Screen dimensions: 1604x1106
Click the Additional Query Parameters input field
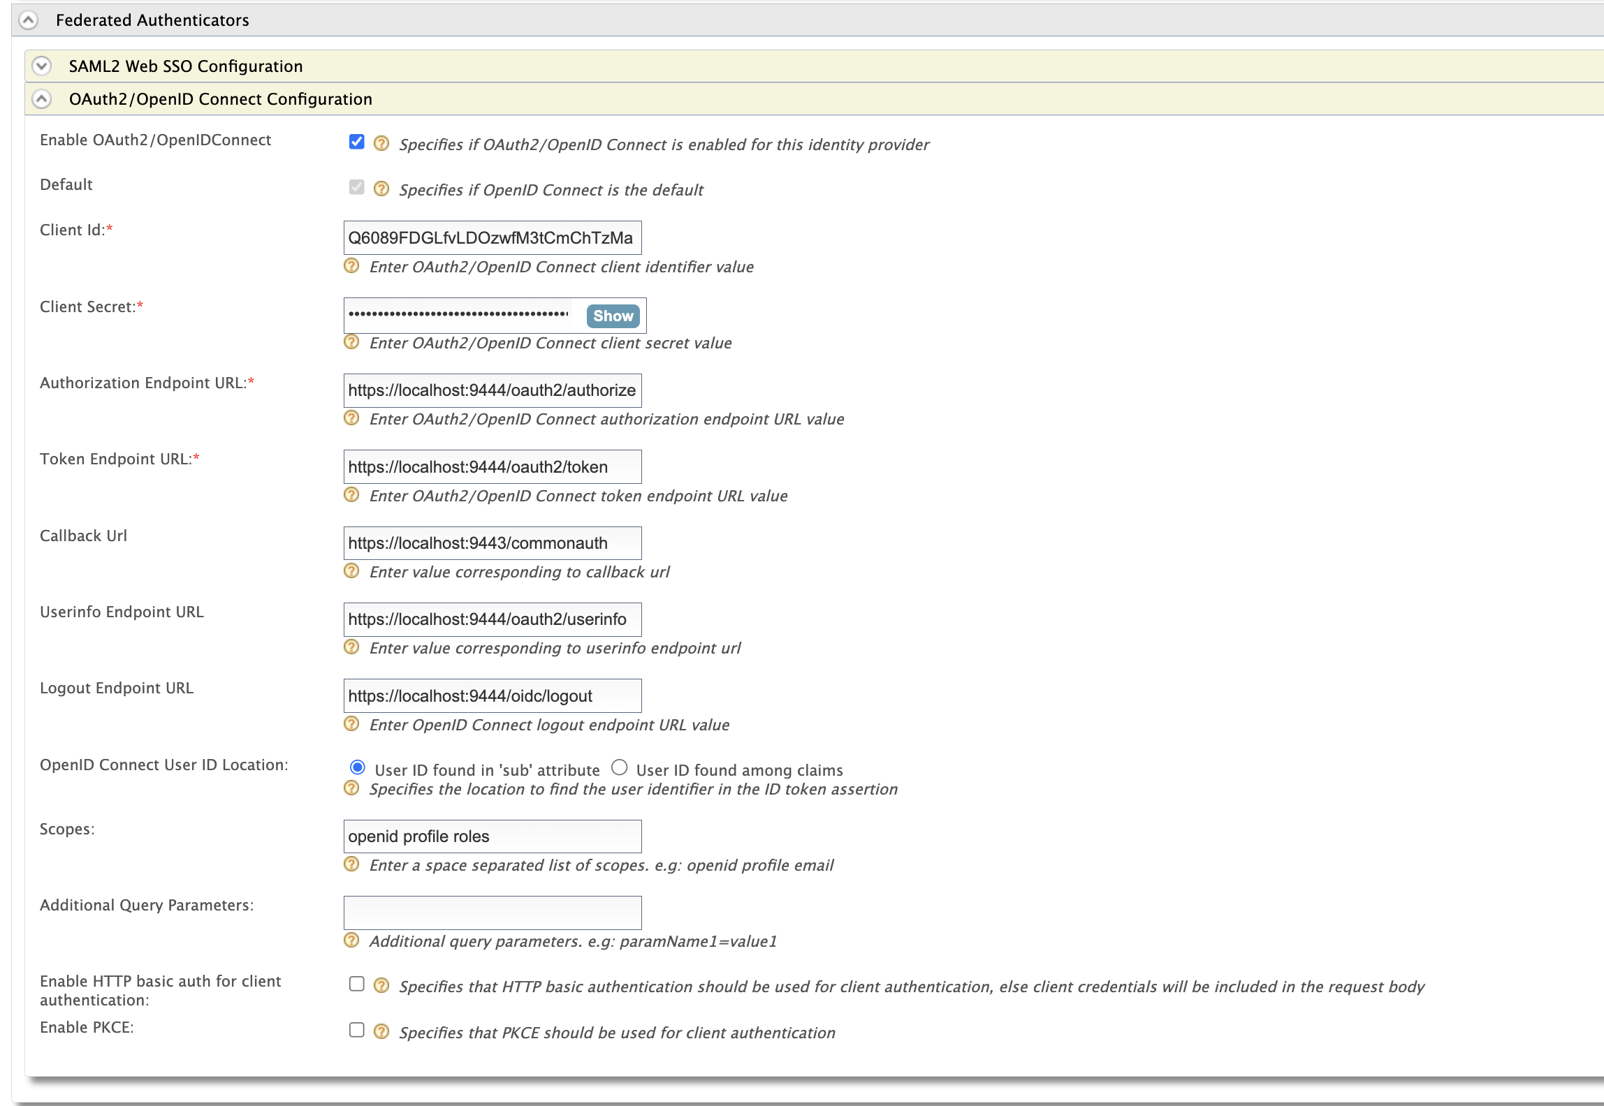click(x=492, y=912)
